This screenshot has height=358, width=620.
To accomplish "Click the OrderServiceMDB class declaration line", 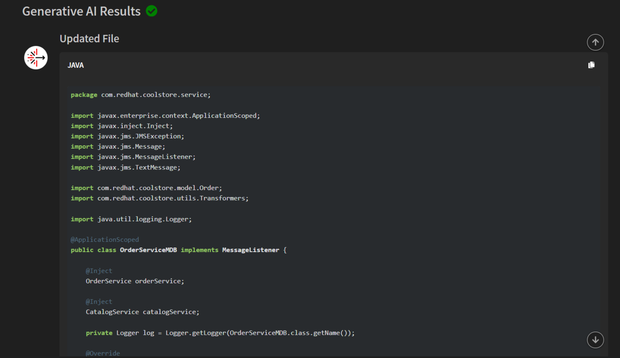I will click(179, 250).
